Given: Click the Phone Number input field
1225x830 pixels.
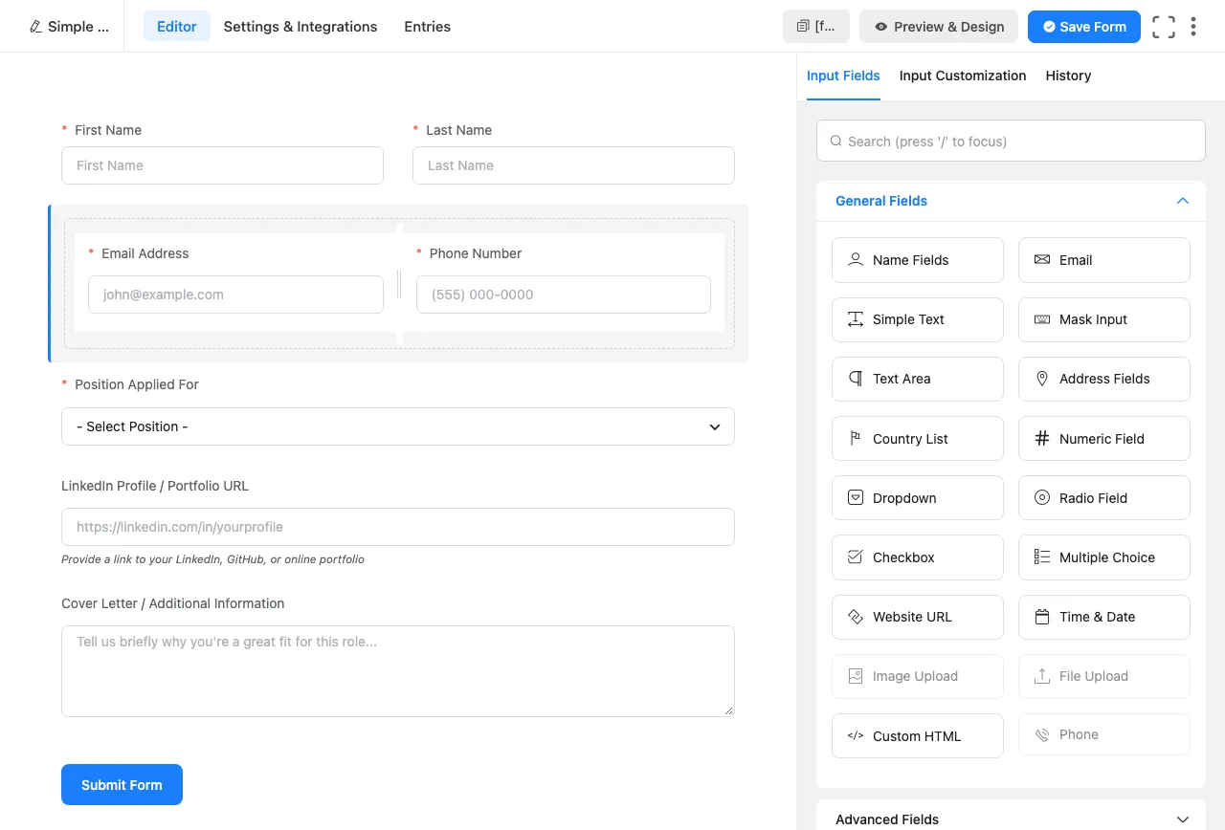Looking at the screenshot, I should pos(564,295).
